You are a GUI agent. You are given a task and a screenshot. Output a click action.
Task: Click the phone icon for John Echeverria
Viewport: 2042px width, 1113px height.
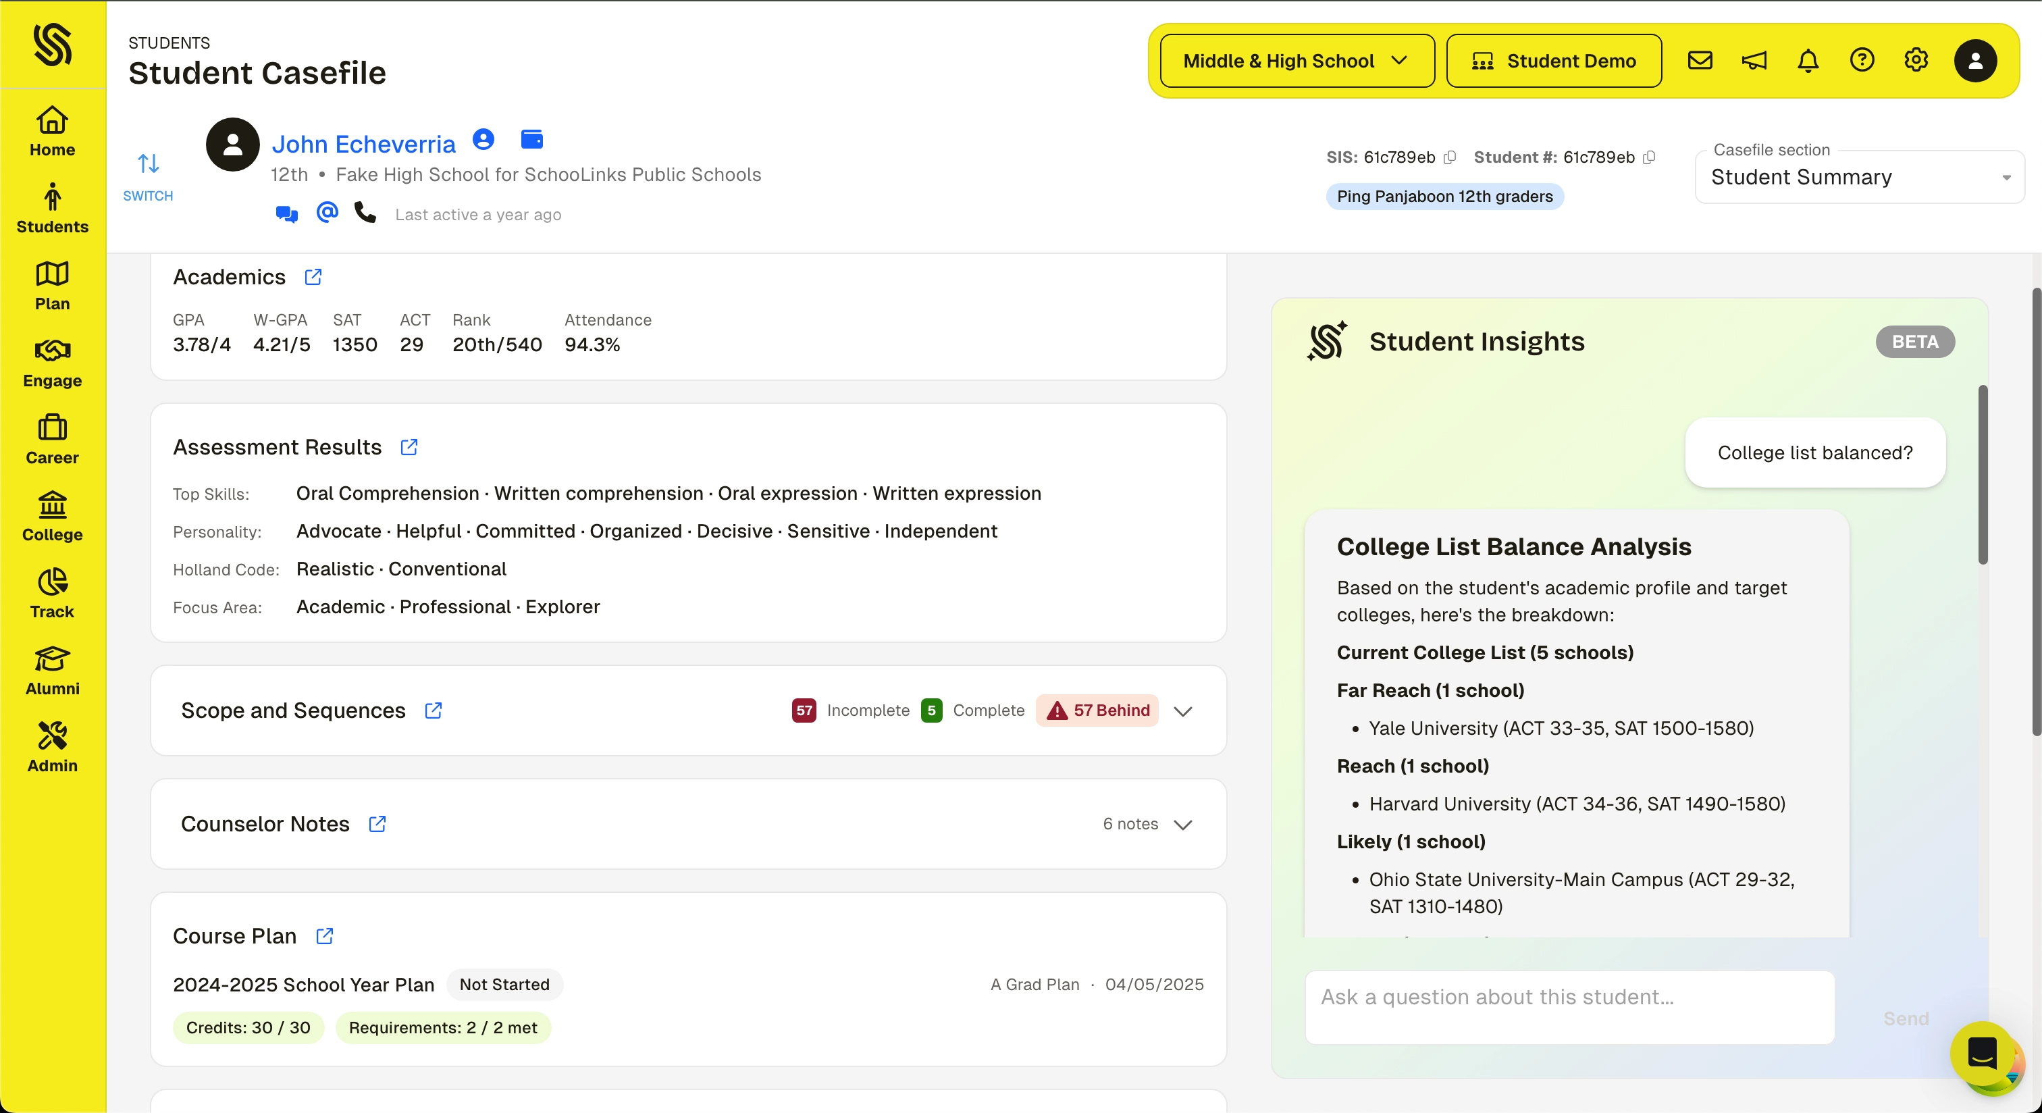click(365, 213)
